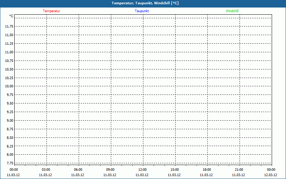This screenshot has width=286, height=179.
Task: Select the 7,75 y-axis value
Action: (10, 163)
